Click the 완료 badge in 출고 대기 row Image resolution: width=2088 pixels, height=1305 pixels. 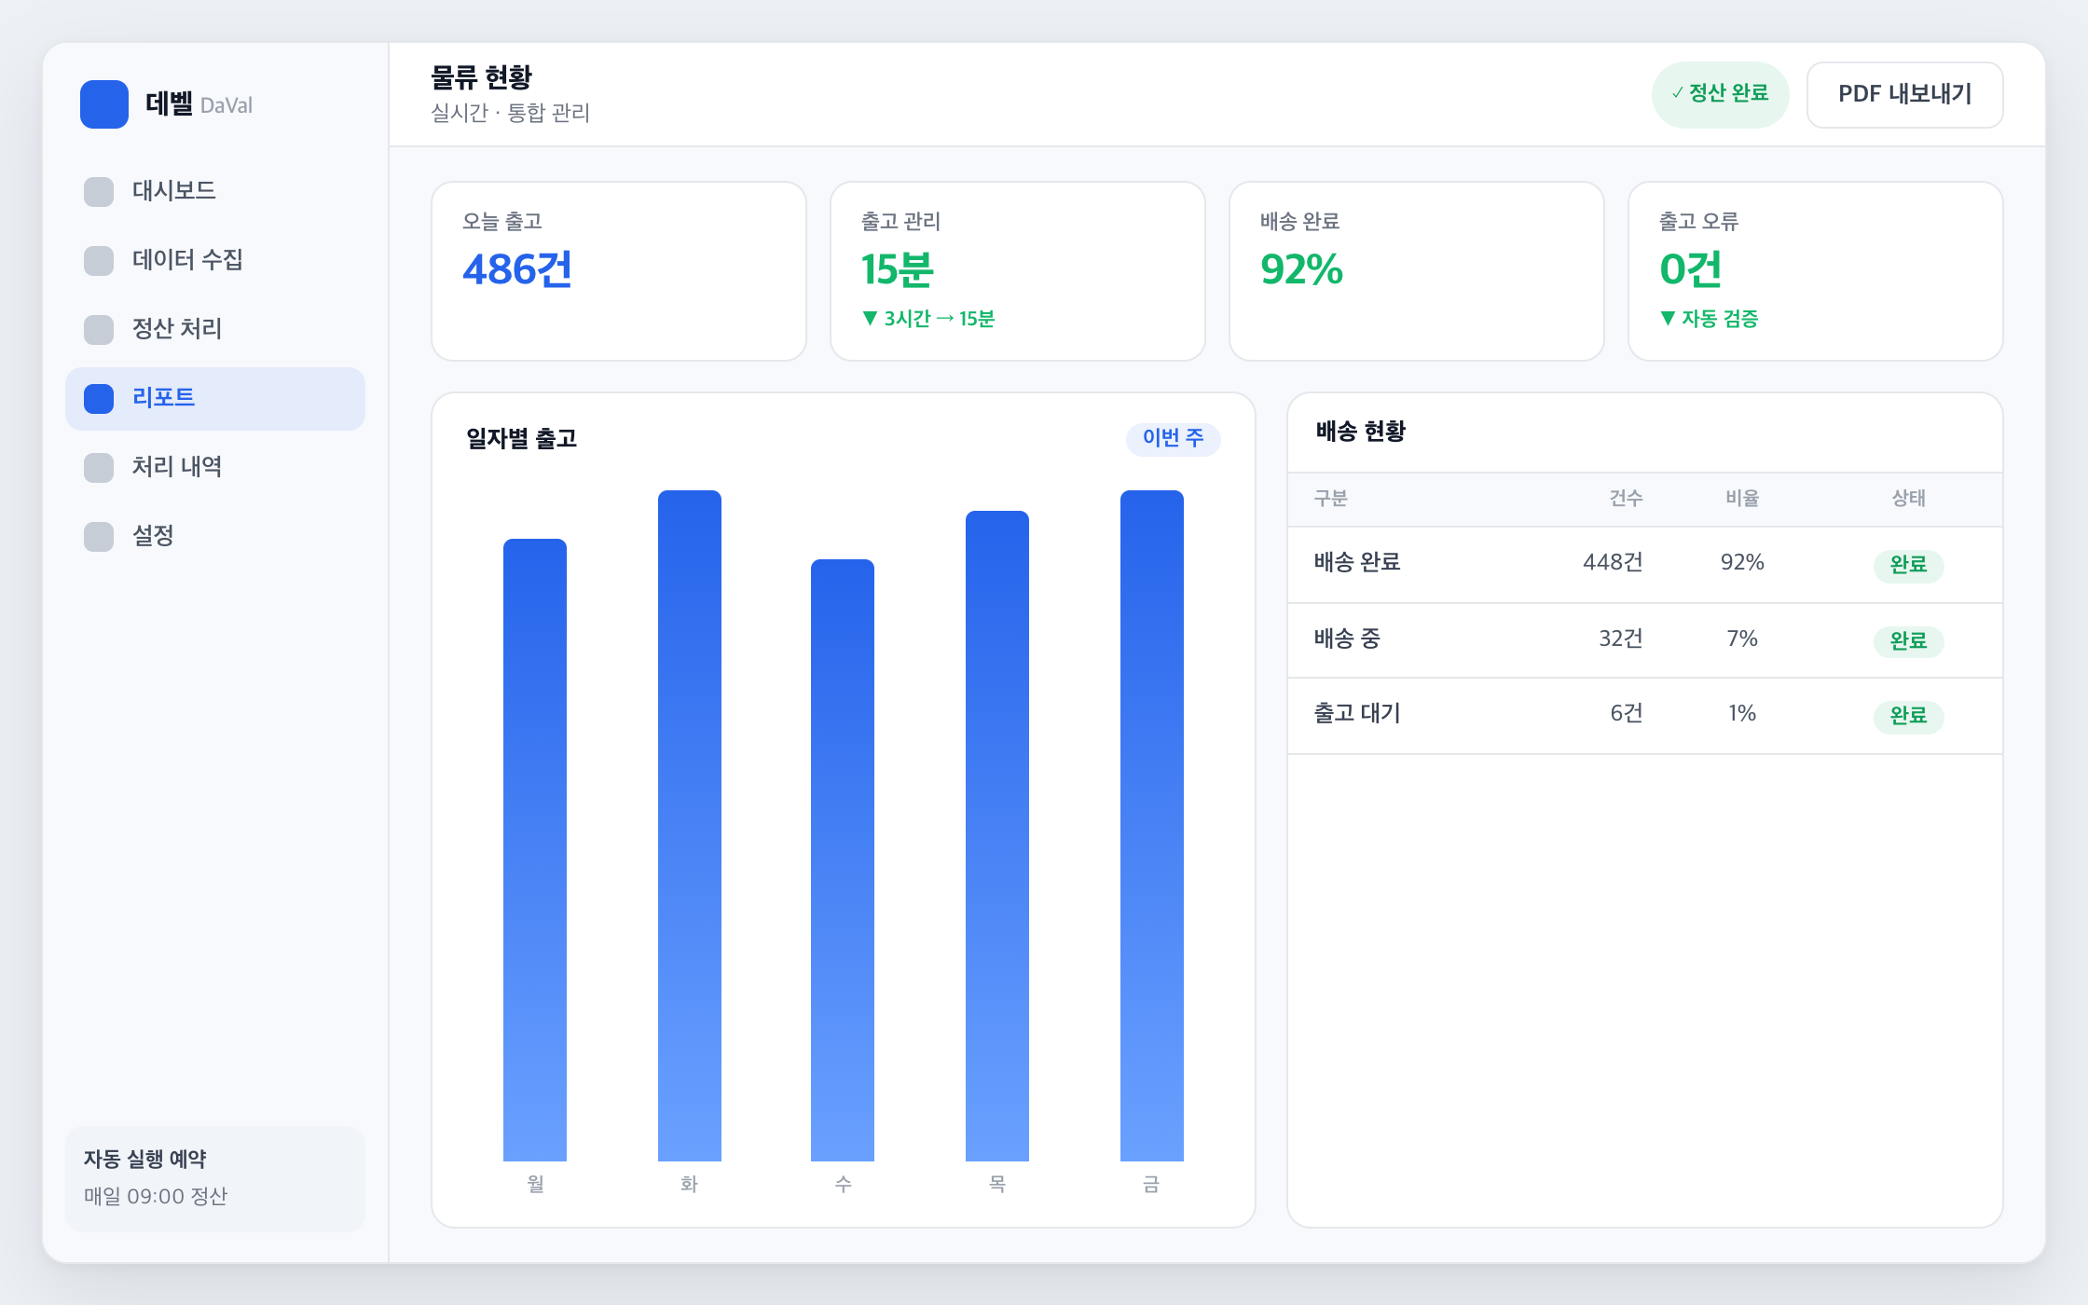(1908, 716)
